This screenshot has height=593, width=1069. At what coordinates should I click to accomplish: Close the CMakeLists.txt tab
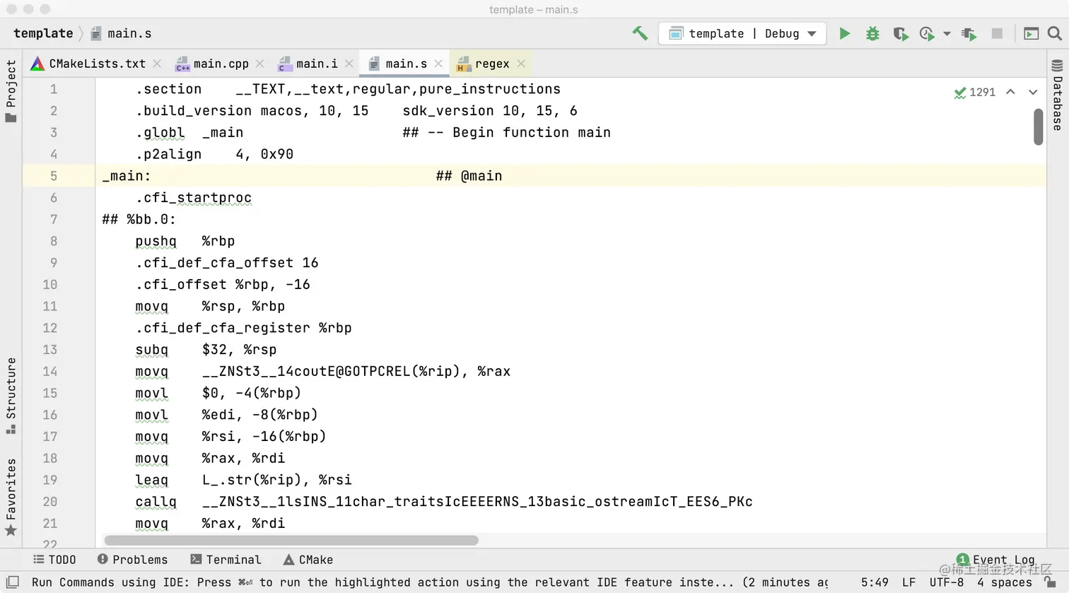tap(157, 64)
